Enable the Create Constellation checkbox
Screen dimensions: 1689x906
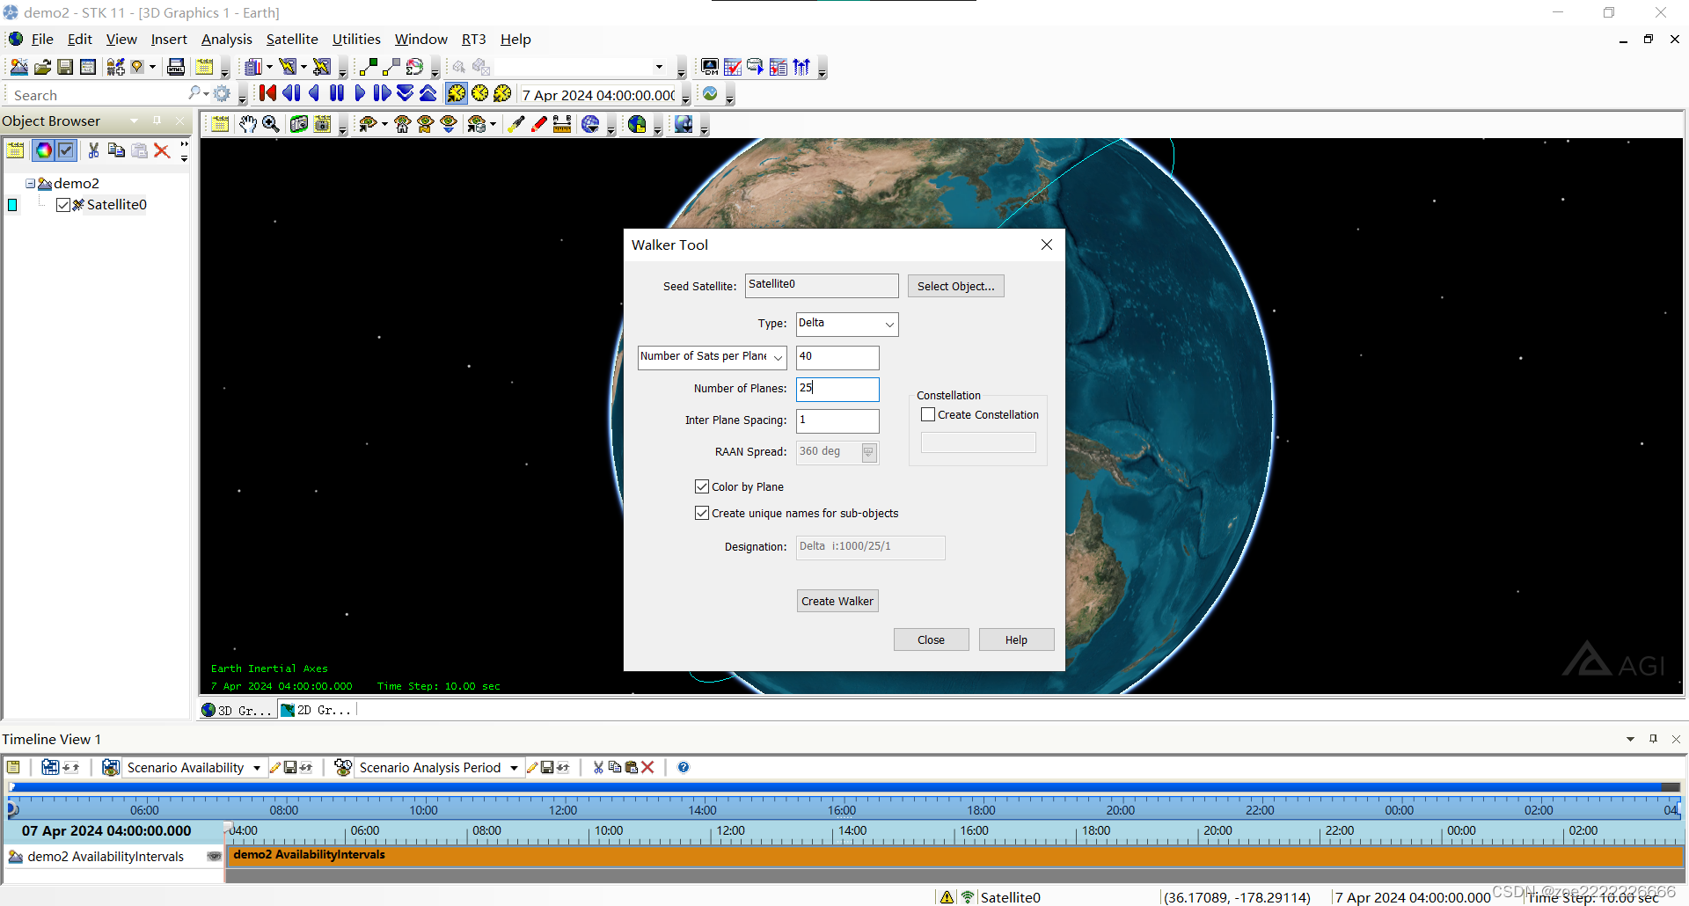pyautogui.click(x=928, y=414)
